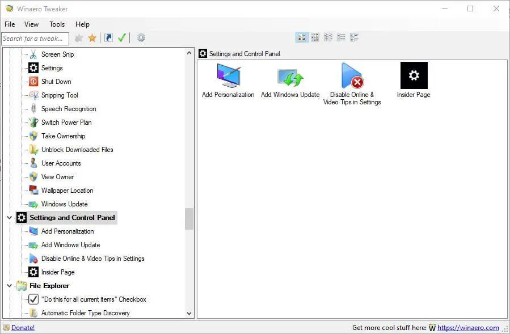Click the large Add Personalization icon in the right pane

(229, 75)
